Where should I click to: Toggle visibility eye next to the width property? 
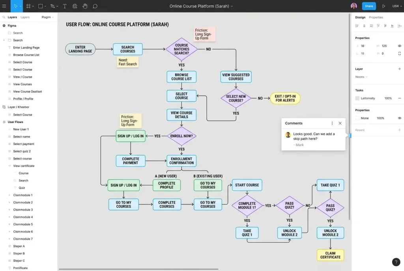(399, 46)
